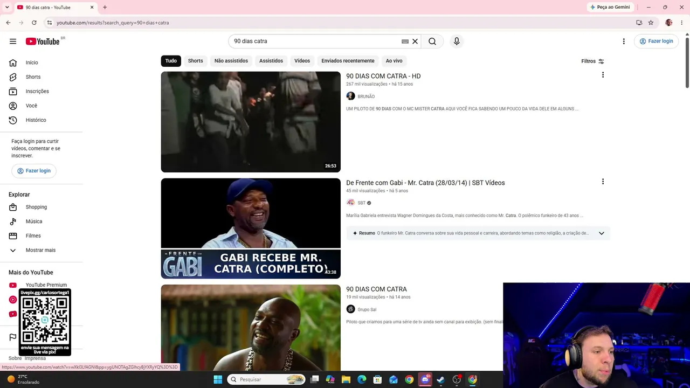Open the report flag icon in the sidebar

pos(13,337)
